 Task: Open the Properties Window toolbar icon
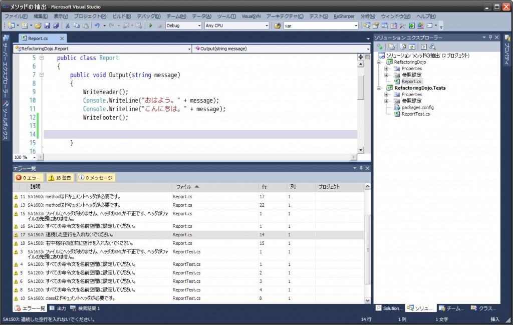[x=376, y=26]
